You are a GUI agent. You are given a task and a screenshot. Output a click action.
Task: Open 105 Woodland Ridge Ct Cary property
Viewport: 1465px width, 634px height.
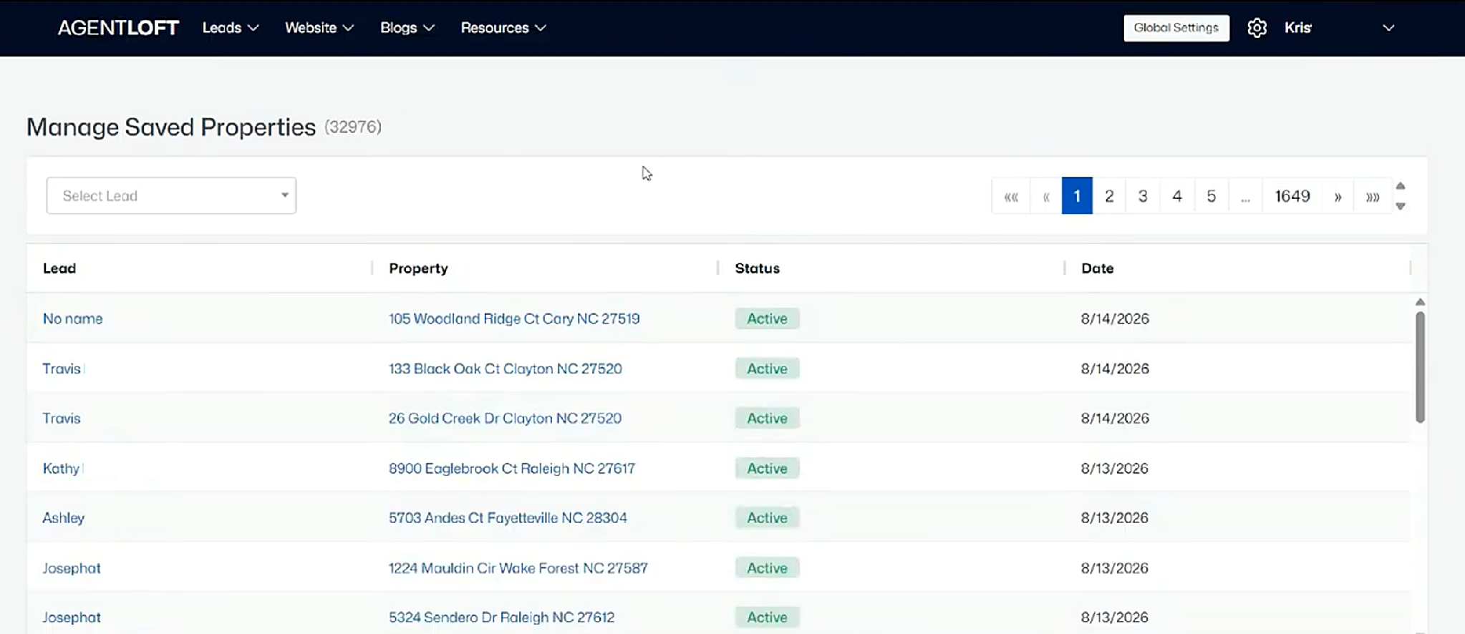point(514,318)
